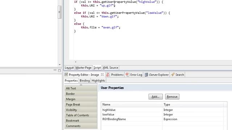Viewport: 232px width, 130px height.
Task: Click the Integer type of lowValue
Action: (x=168, y=114)
